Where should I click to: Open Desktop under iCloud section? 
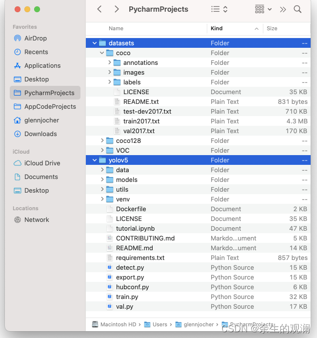coord(37,190)
